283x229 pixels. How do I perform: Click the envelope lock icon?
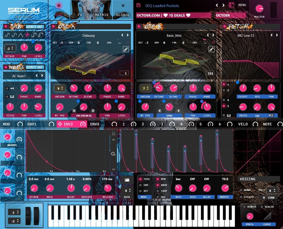[113, 134]
